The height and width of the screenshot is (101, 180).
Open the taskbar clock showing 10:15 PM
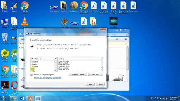(173, 98)
